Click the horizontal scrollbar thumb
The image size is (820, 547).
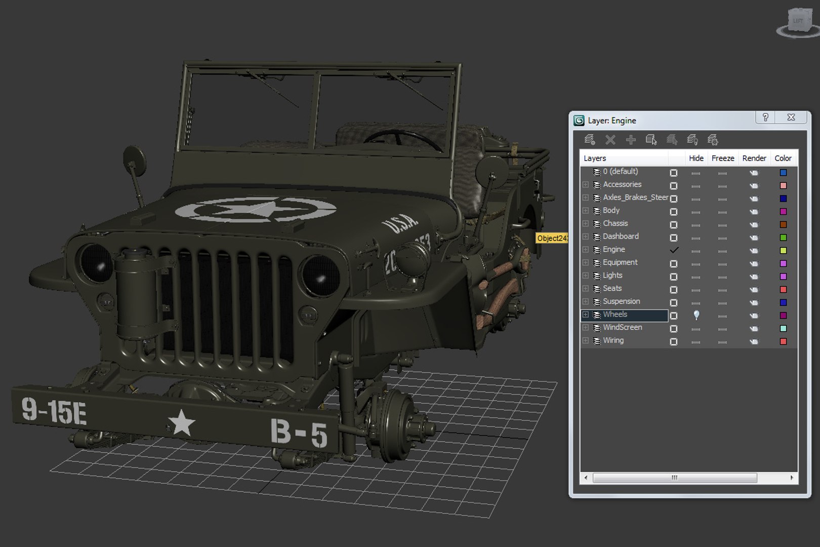(675, 478)
